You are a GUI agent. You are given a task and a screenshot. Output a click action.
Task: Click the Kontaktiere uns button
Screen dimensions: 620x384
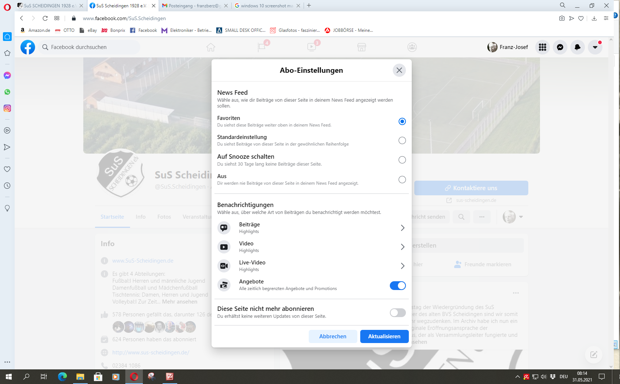point(471,188)
